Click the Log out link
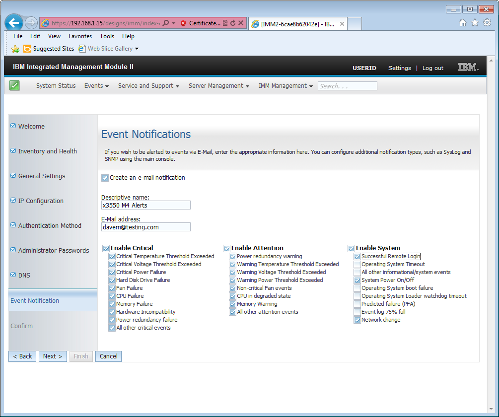Screen dimensions: 499x417 pos(433,68)
